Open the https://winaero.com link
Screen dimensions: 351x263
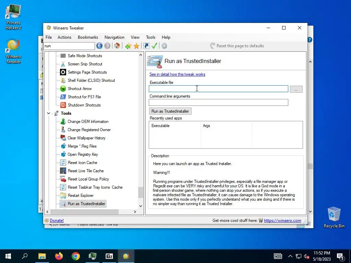pos(282,221)
